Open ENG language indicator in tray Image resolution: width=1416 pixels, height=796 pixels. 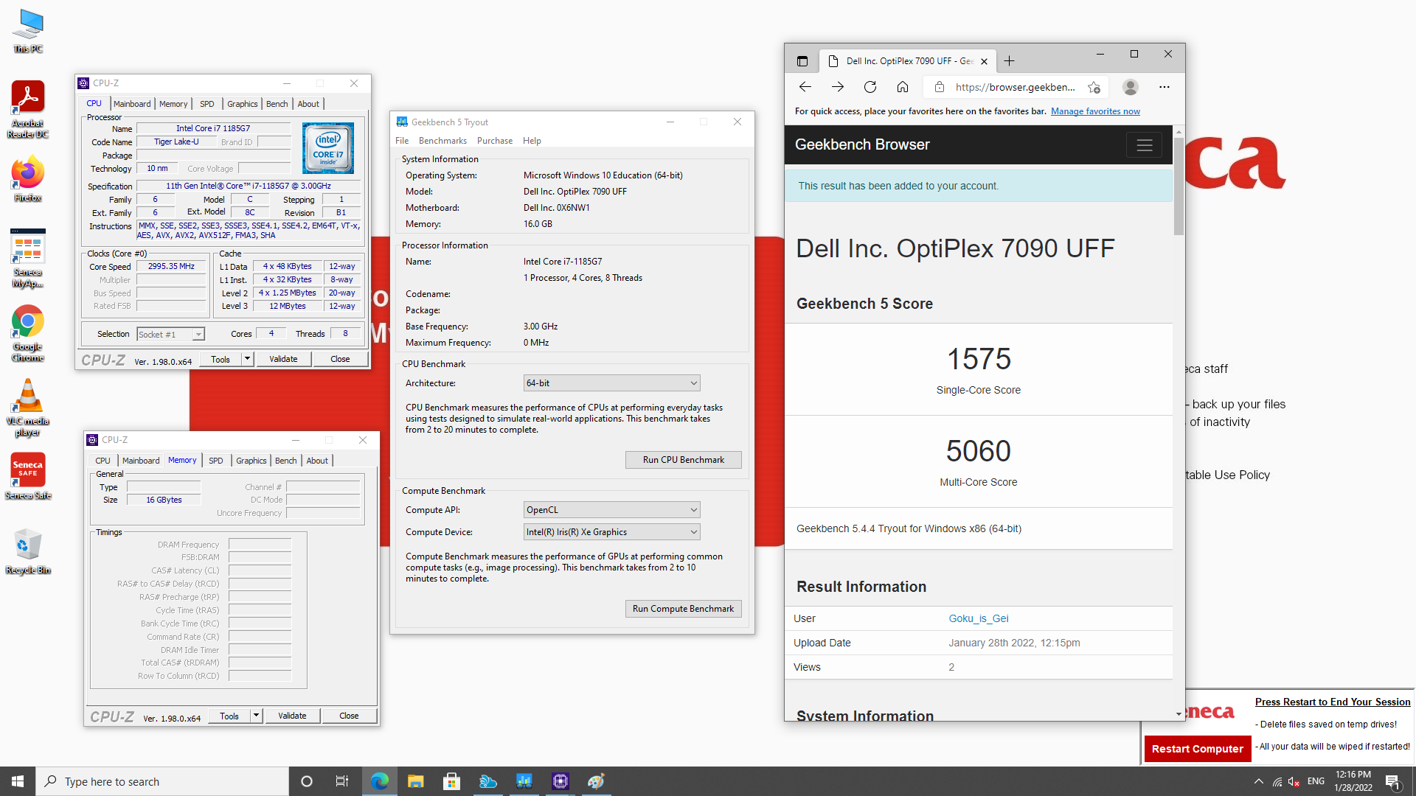(x=1316, y=781)
